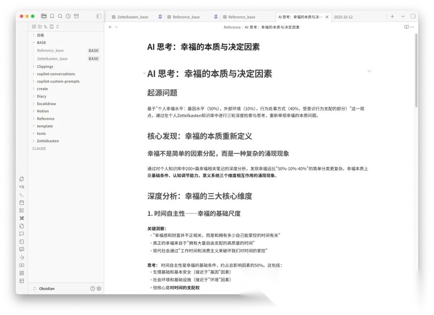Open Reference_base file in sidebar
The image size is (434, 315).
click(x=67, y=50)
